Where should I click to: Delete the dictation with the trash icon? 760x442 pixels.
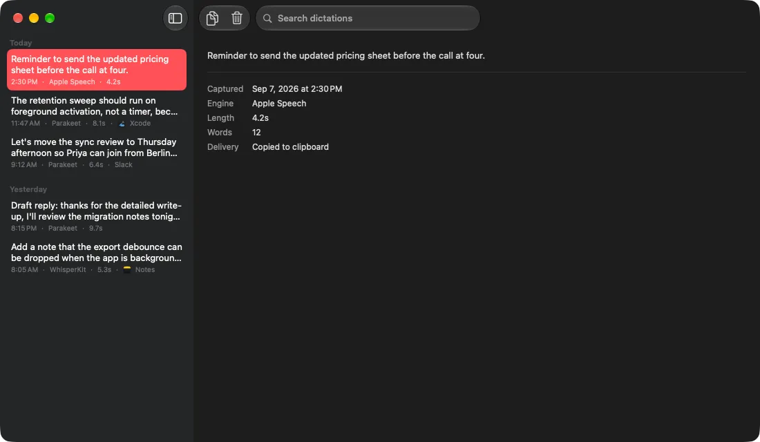click(236, 19)
